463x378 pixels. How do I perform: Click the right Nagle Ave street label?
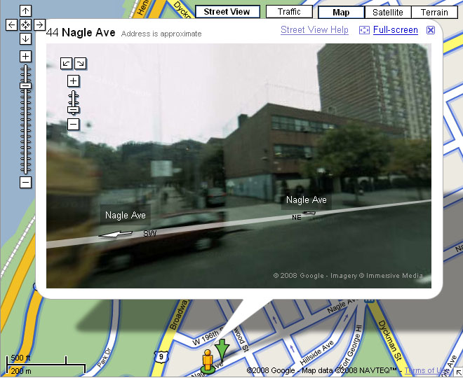tap(306, 200)
